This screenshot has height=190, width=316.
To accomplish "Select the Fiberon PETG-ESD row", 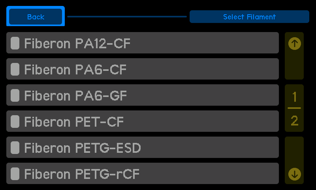I will click(x=143, y=147).
